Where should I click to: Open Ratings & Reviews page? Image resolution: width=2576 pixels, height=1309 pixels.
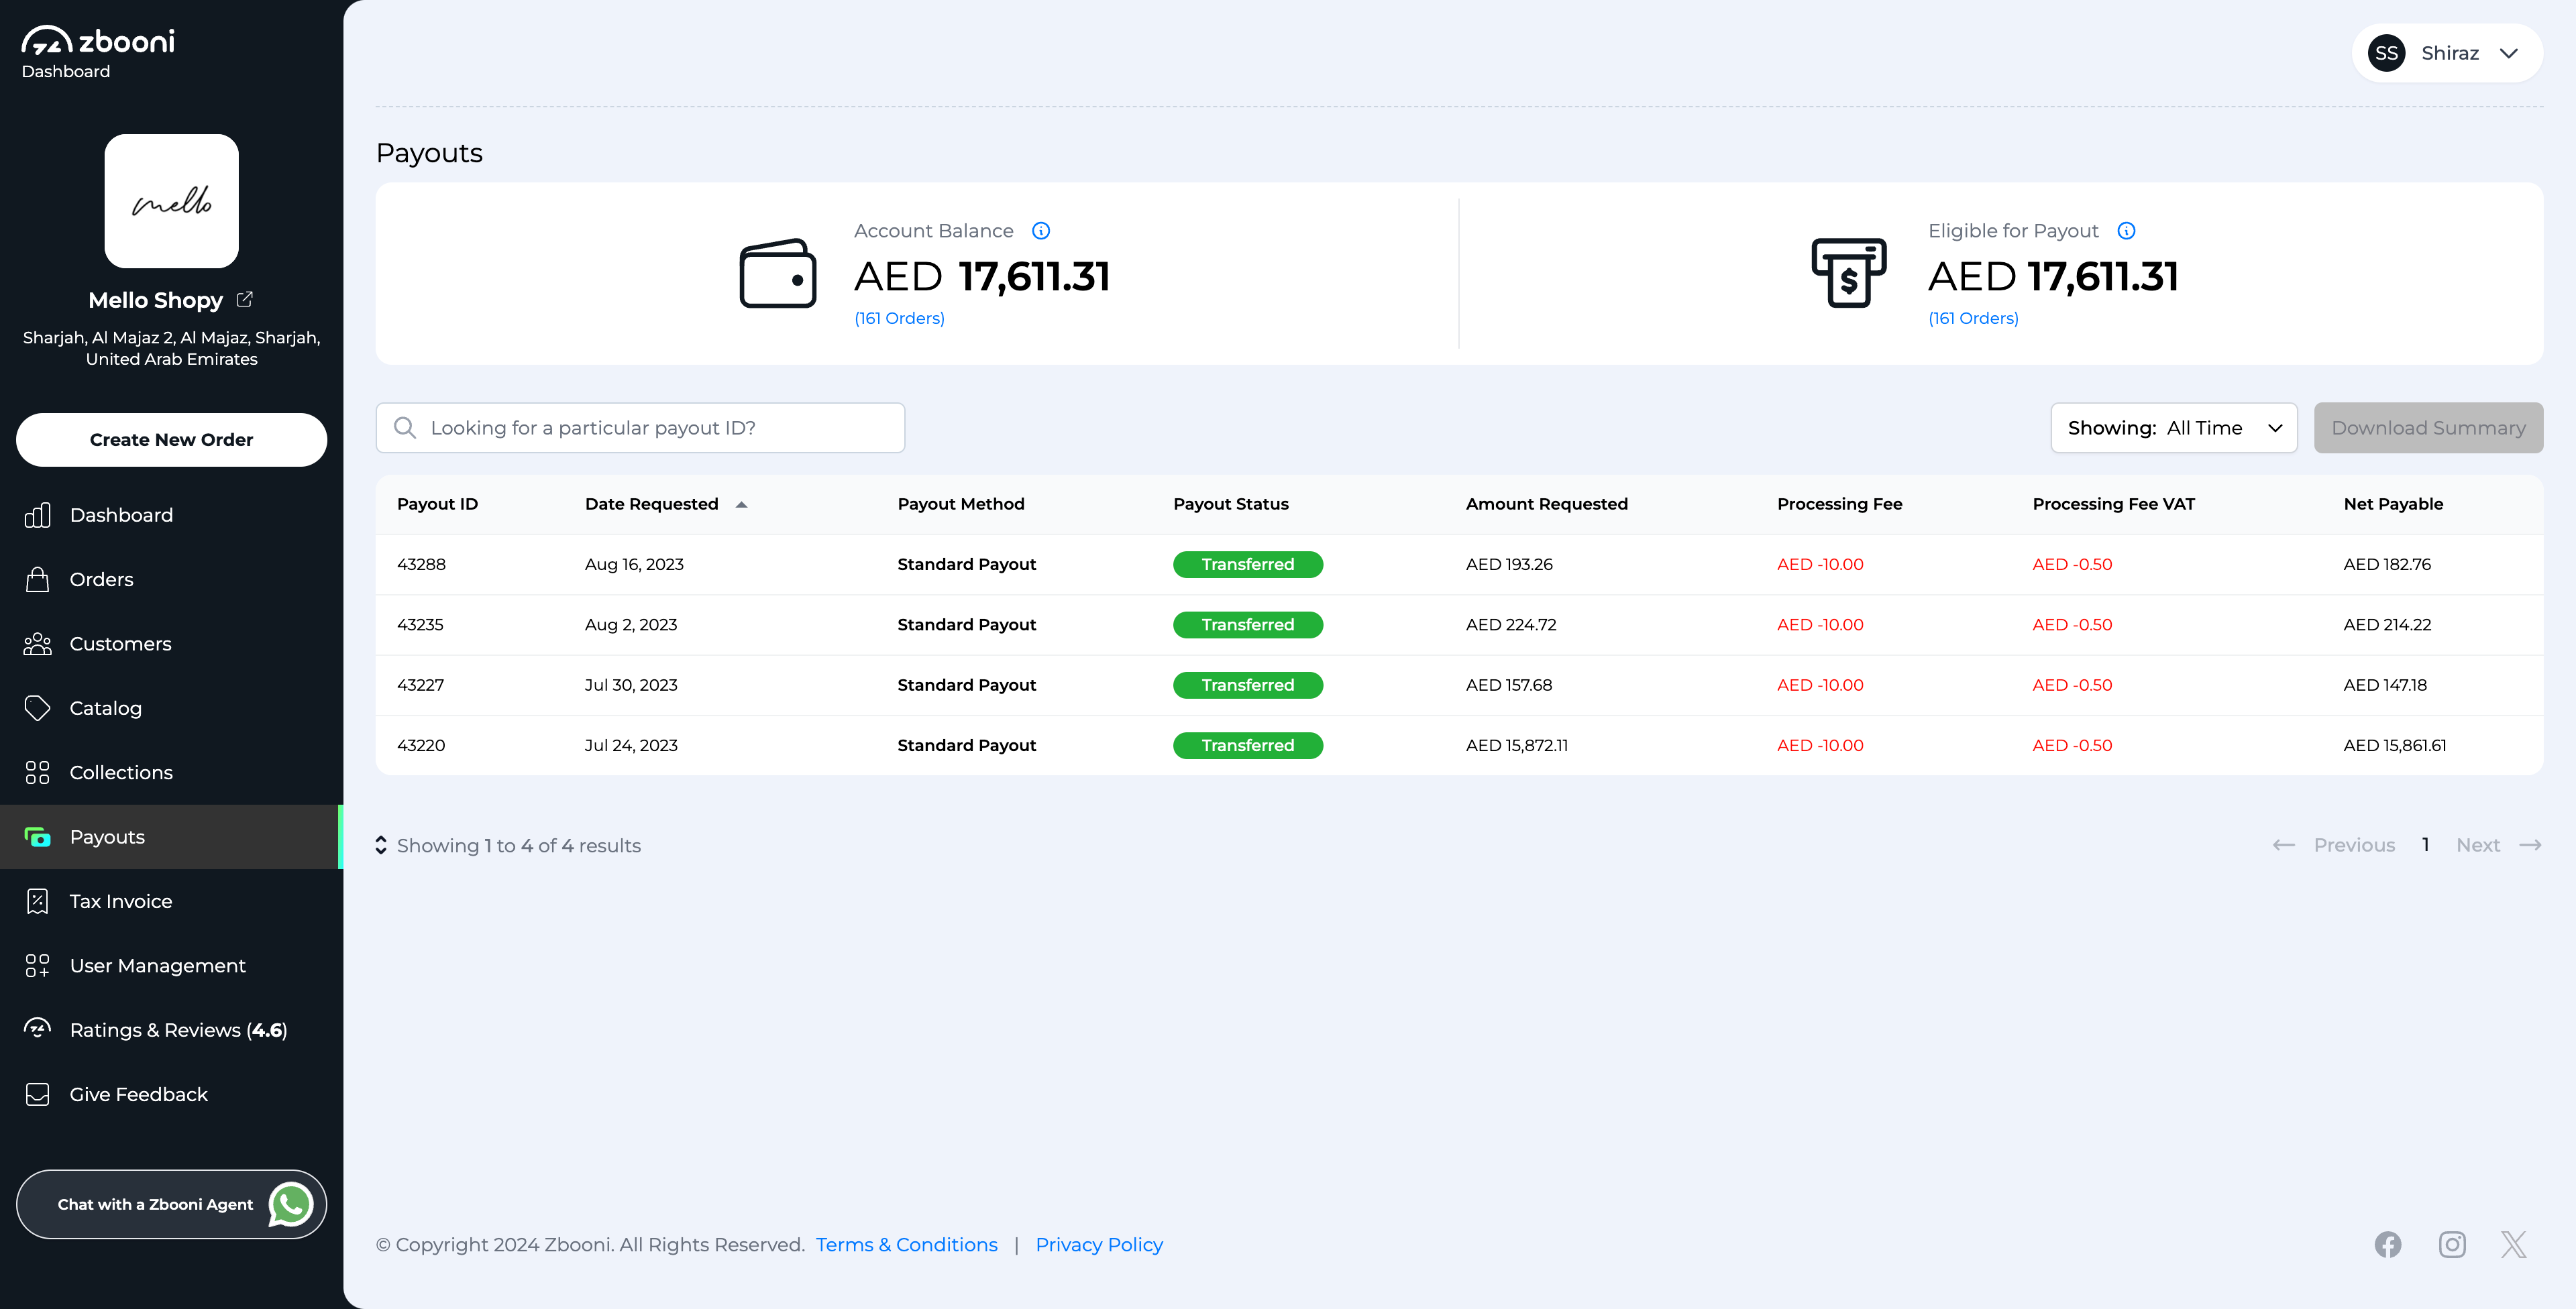click(178, 1030)
